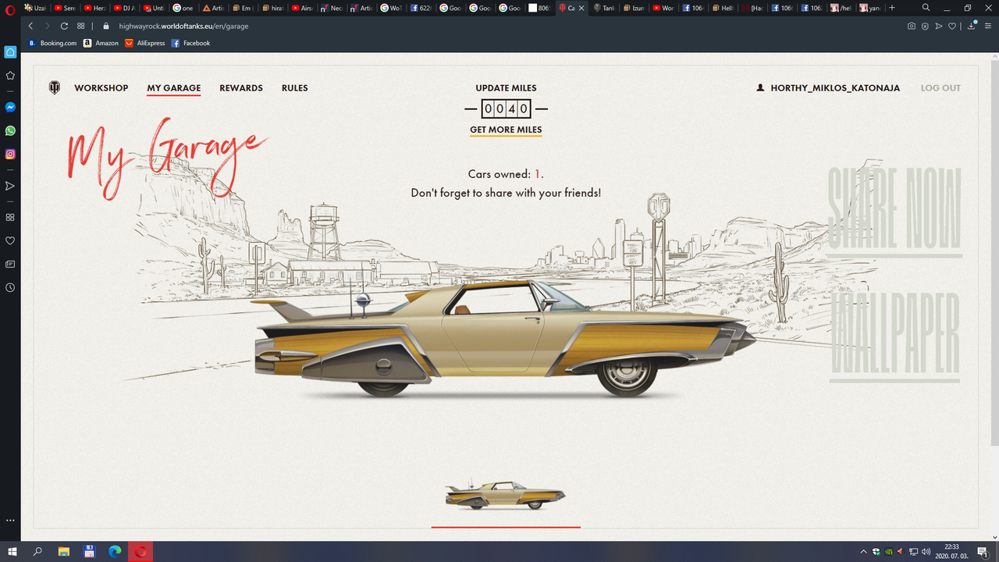Open Windows Start menu
The width and height of the screenshot is (999, 562).
[x=12, y=552]
